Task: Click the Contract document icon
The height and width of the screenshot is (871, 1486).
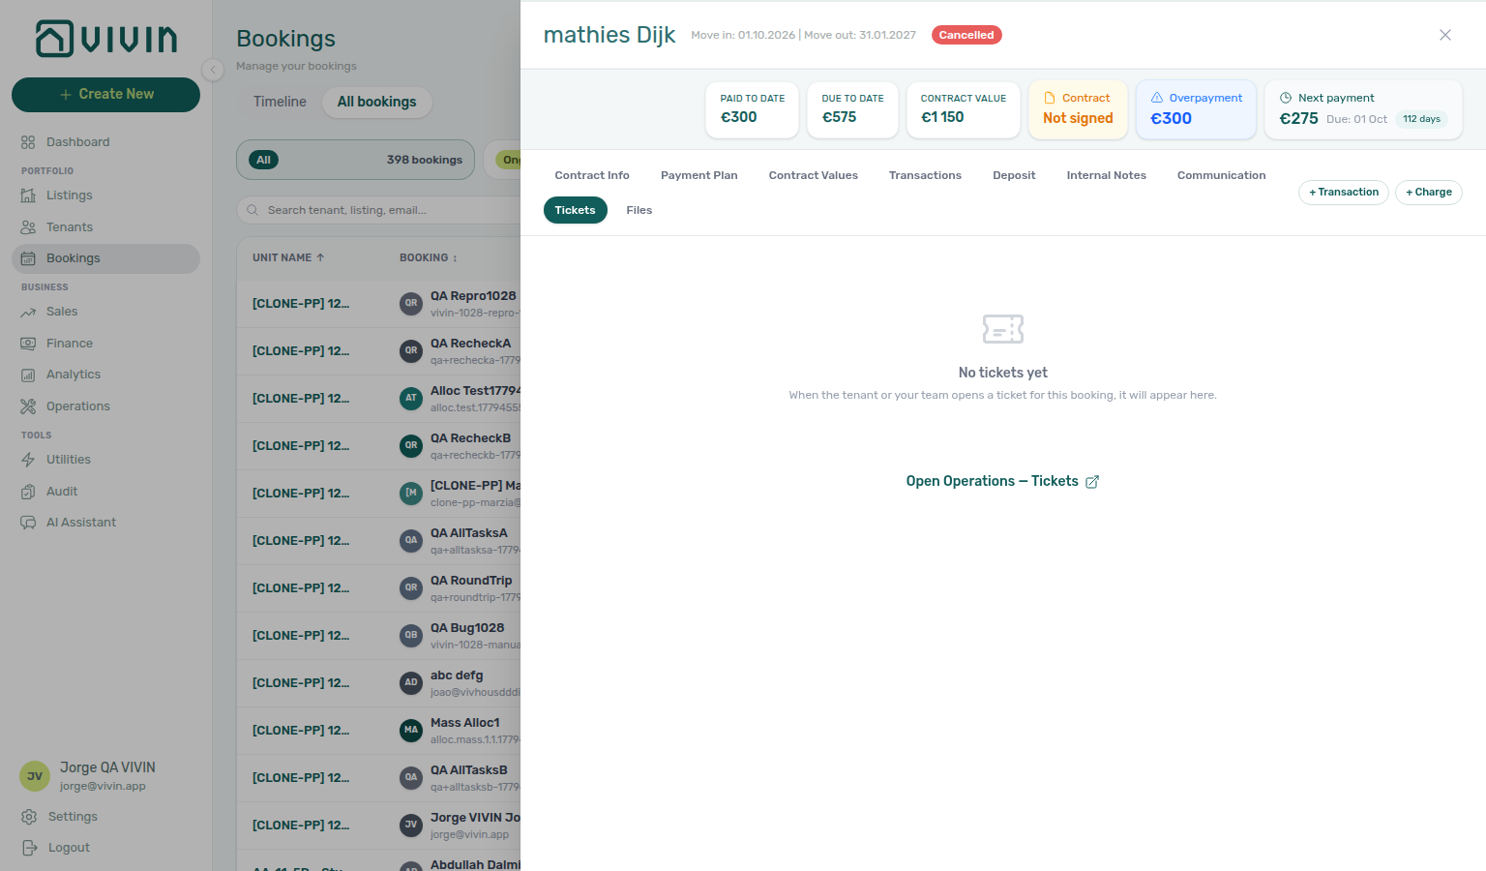Action: (x=1050, y=98)
